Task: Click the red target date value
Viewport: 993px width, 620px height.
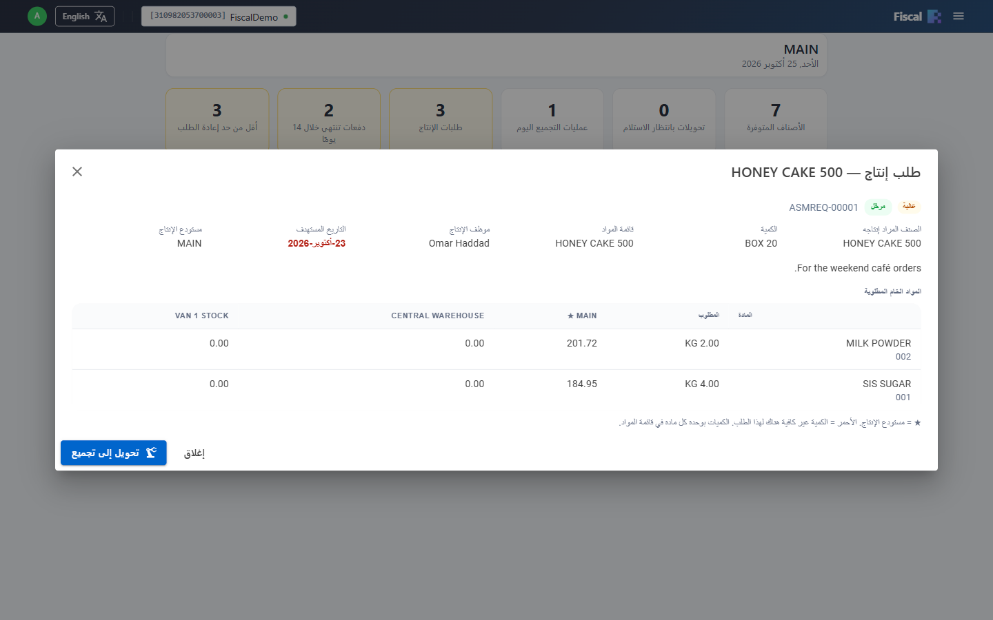Action: 317,243
